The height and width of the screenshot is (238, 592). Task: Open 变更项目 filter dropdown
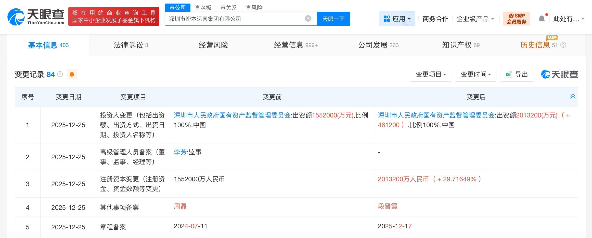click(x=430, y=74)
